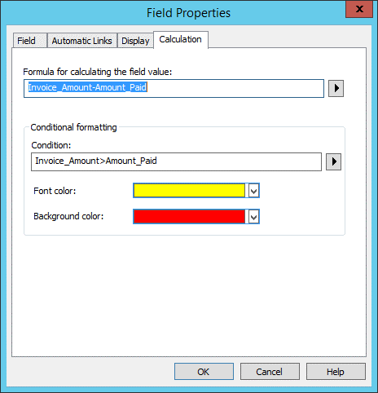Click the 'Background color:' label
This screenshot has height=393, width=378.
tap(68, 216)
